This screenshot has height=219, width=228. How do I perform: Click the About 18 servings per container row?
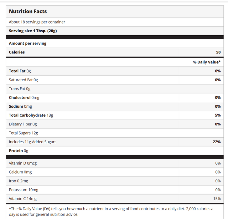[37, 22]
